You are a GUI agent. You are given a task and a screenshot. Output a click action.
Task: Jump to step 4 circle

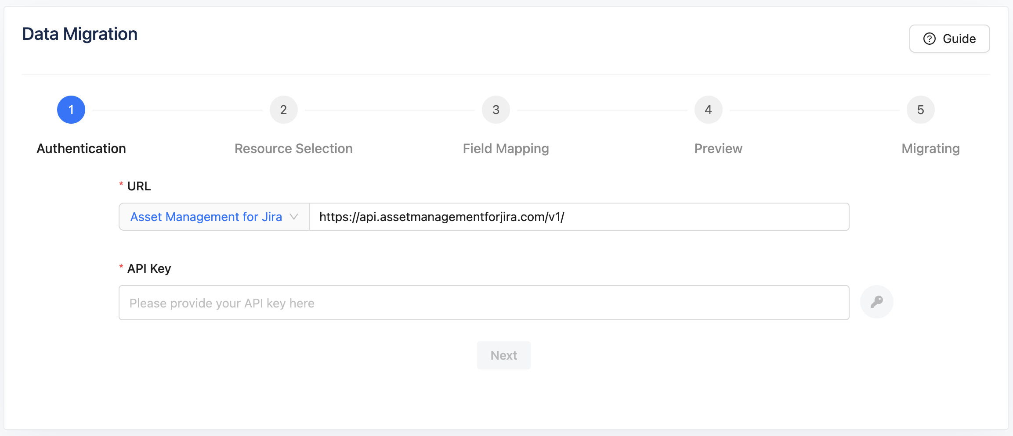point(708,110)
